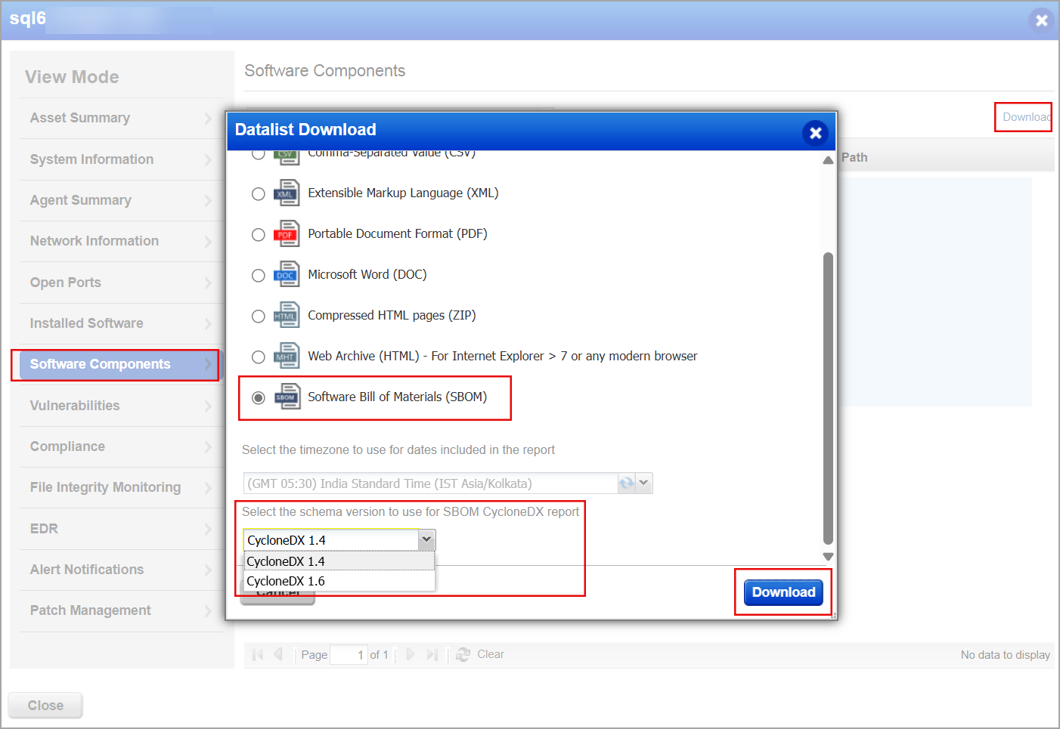Click the SBOM file format icon
This screenshot has height=729, width=1060.
coord(287,397)
